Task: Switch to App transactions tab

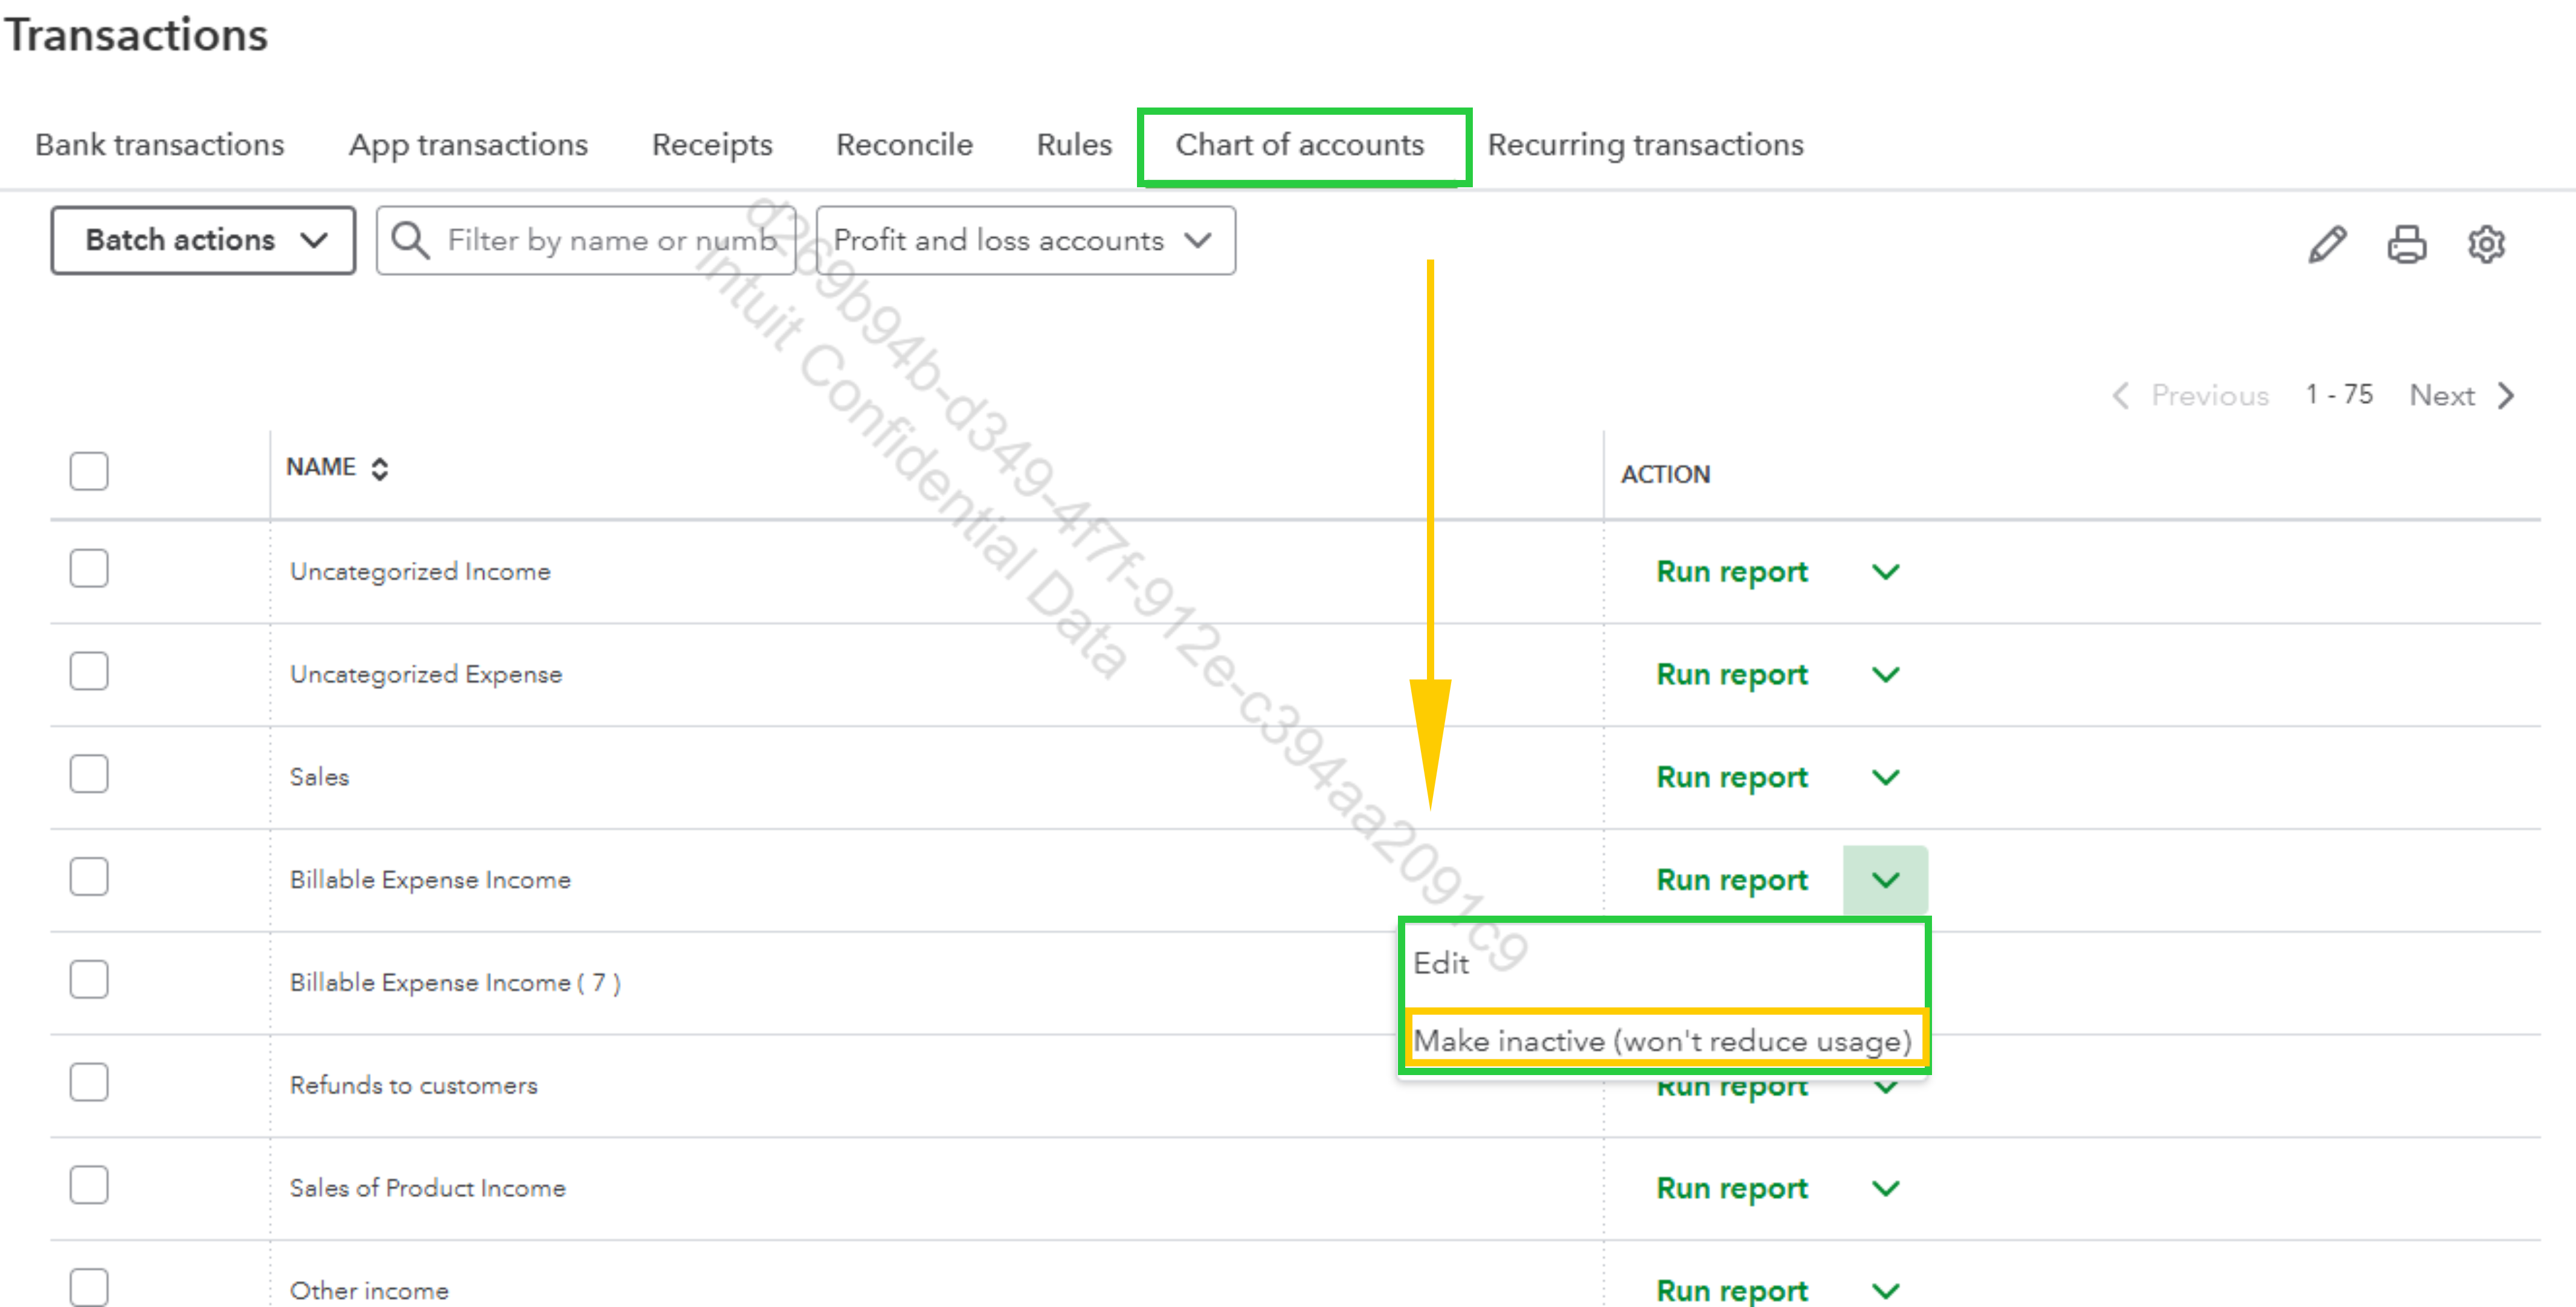Action: coord(468,145)
